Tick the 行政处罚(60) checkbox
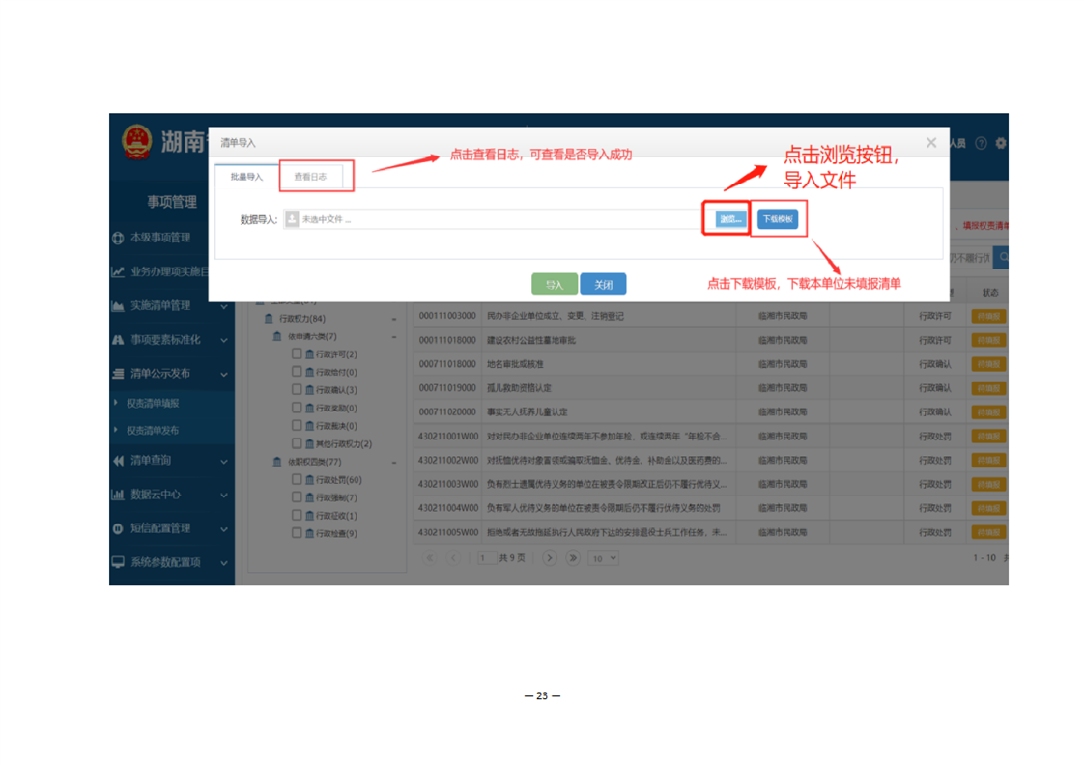Image resolution: width=1084 pixels, height=765 pixels. pos(298,480)
